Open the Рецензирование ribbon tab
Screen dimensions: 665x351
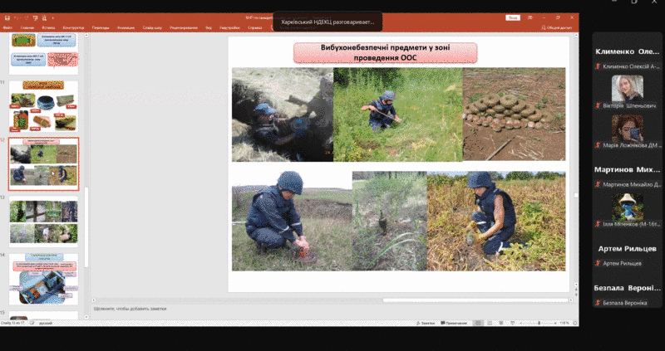pyautogui.click(x=184, y=28)
